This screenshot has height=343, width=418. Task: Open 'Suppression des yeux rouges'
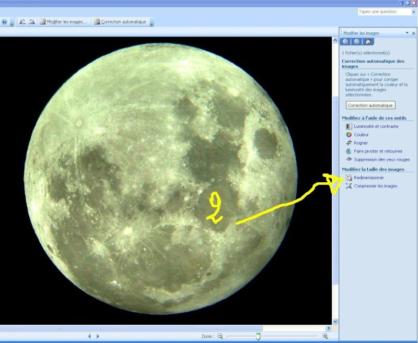coord(381,160)
